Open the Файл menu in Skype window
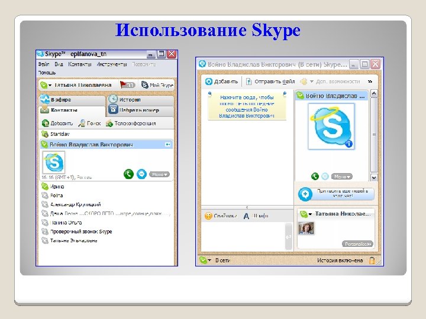The width and height of the screenshot is (426, 319). pyautogui.click(x=43, y=64)
